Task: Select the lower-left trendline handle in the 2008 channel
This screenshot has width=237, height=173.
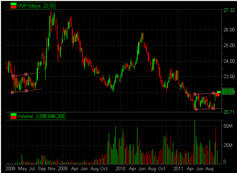Action: (x=12, y=92)
